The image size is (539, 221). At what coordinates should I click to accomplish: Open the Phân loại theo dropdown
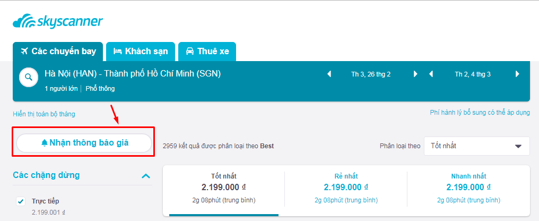[477, 146]
